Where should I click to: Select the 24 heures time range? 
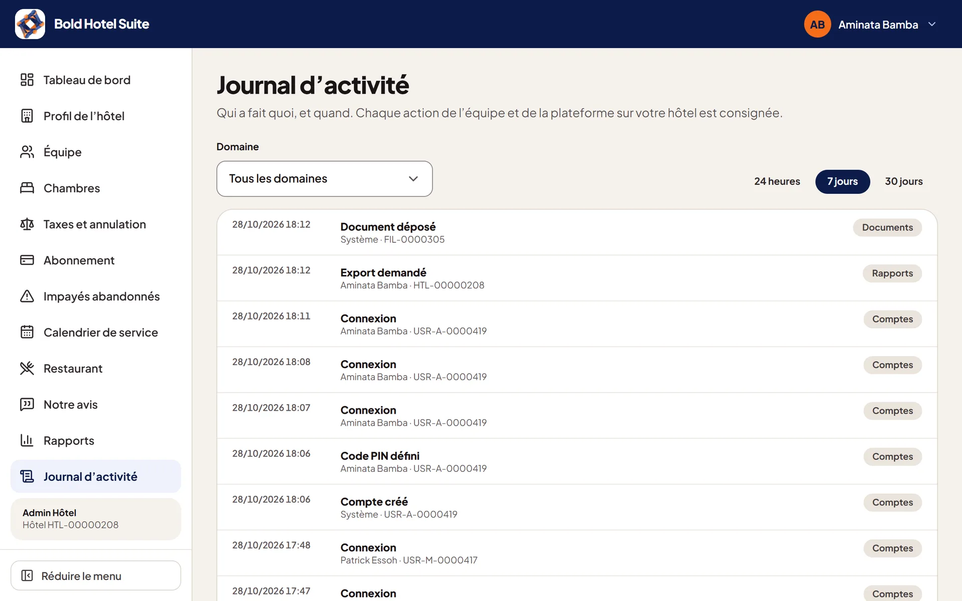(x=777, y=181)
